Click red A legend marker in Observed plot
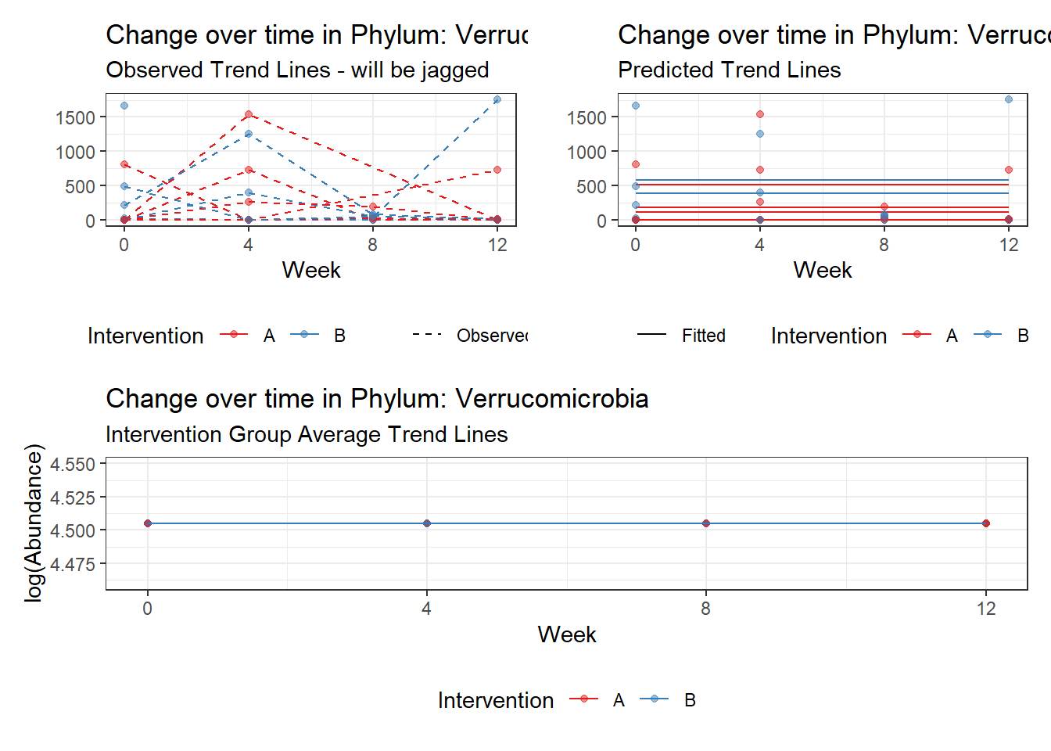This screenshot has width=1051, height=751. coord(233,335)
